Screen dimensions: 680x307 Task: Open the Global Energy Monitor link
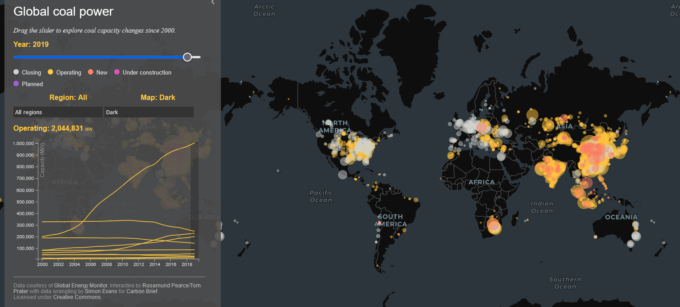tap(81, 286)
